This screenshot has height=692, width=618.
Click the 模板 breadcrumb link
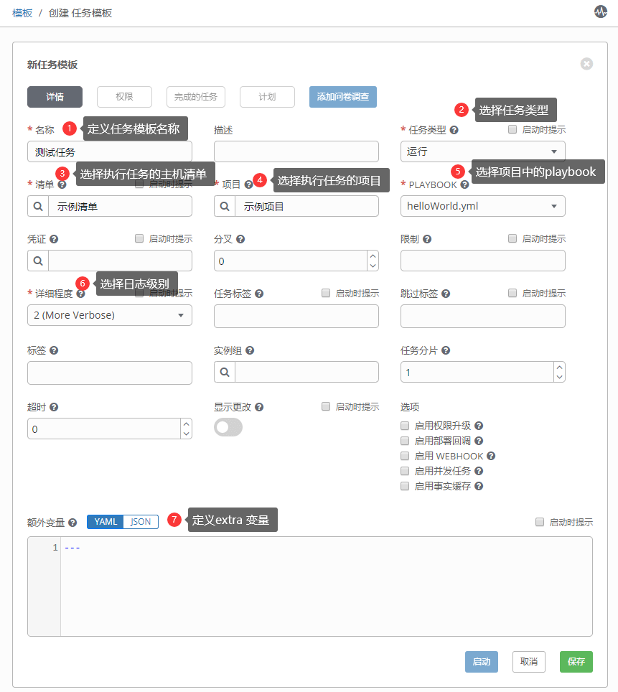[22, 13]
